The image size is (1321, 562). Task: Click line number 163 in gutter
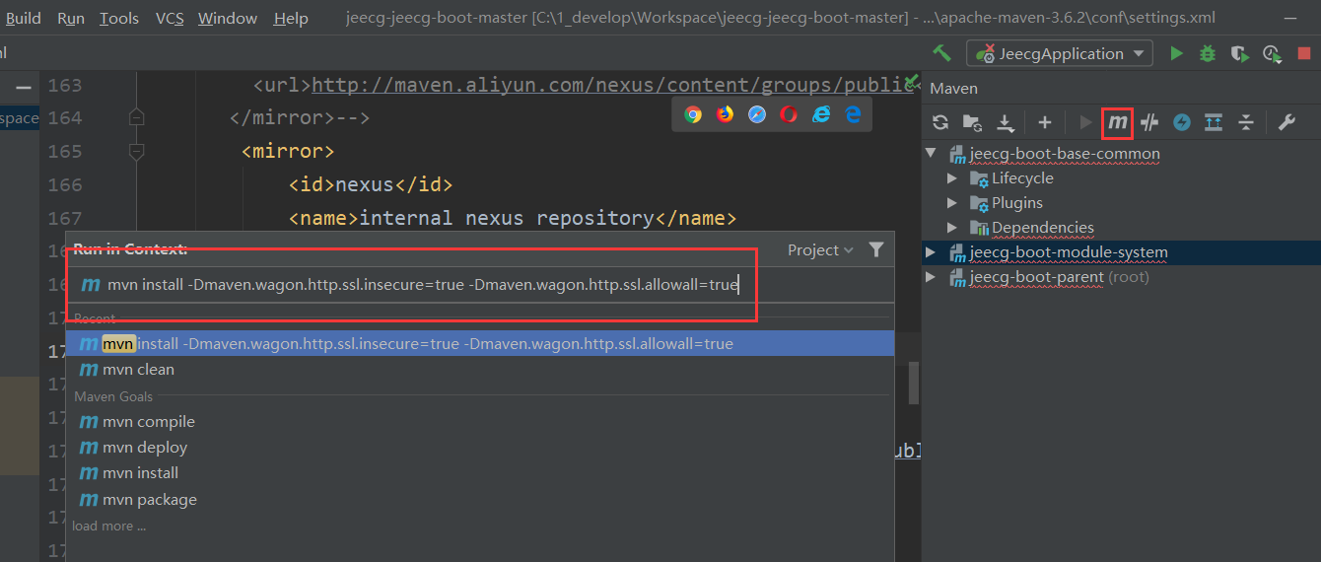coord(65,86)
